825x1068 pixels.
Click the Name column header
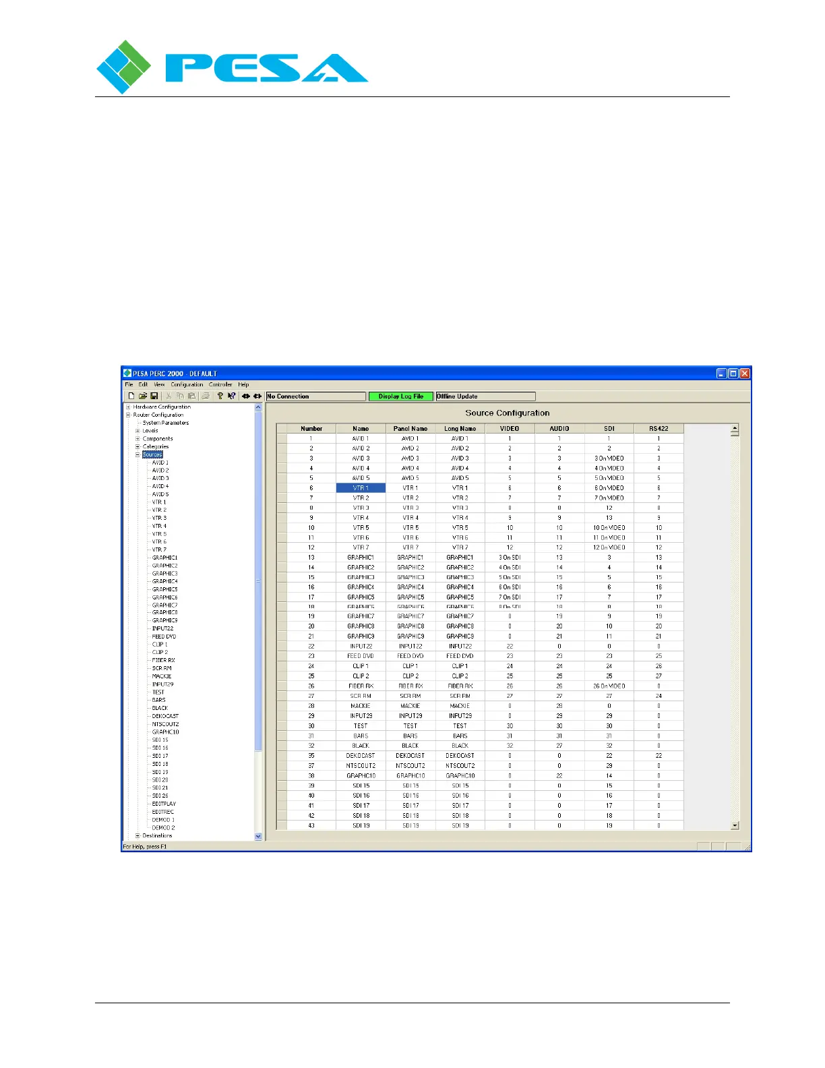pos(361,429)
